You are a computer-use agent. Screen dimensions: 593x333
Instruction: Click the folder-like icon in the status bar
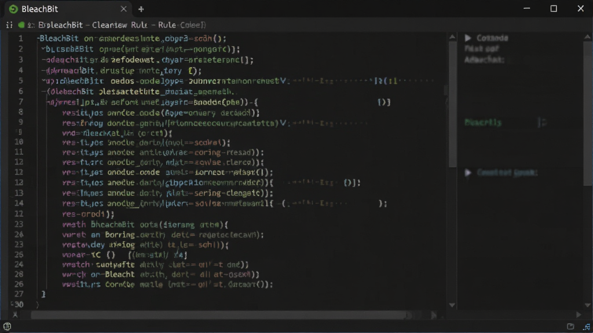[x=570, y=326]
